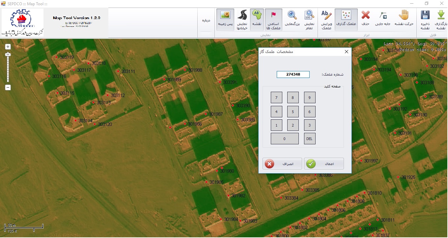Click the Load Map (بارگذاری نقشه) icon

[x=440, y=19]
